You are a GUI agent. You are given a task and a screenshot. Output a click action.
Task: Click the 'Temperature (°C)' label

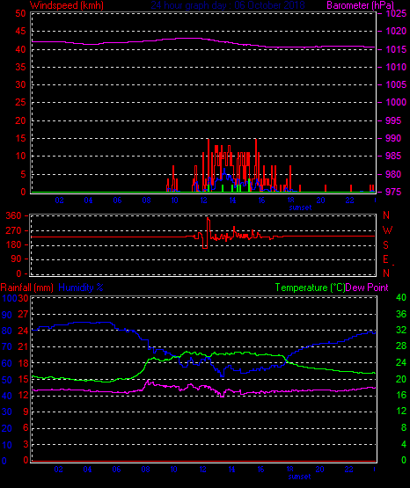click(x=310, y=288)
